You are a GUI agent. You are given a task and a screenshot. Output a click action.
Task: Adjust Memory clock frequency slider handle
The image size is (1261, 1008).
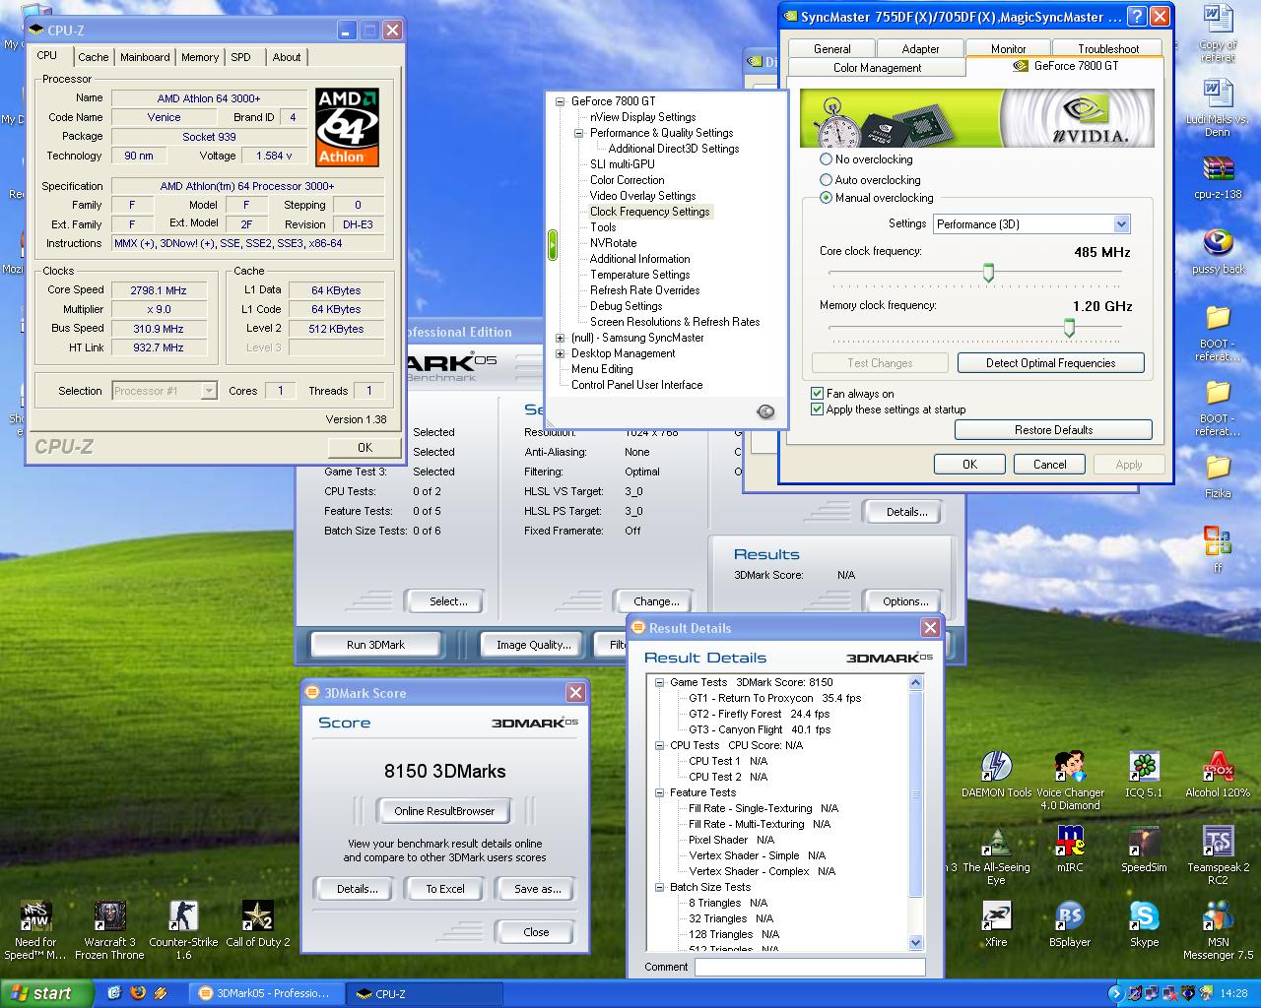coord(1069,328)
